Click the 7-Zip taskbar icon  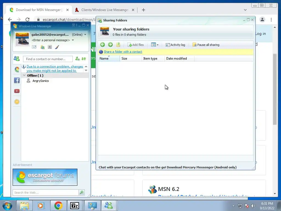pyautogui.click(x=75, y=206)
